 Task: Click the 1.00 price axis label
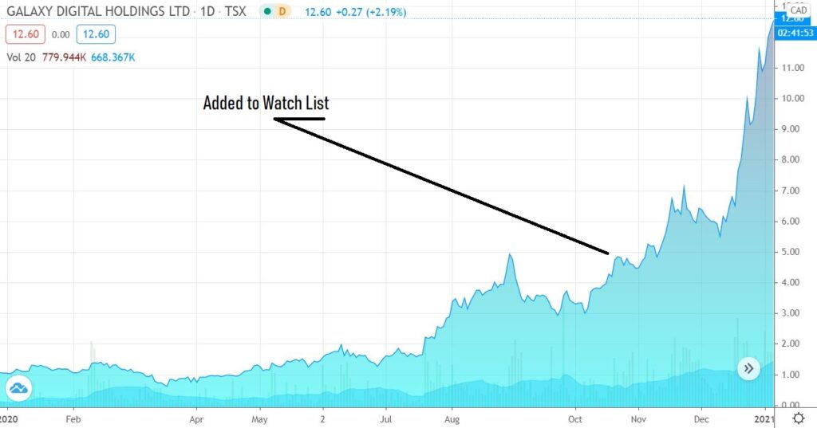click(791, 375)
